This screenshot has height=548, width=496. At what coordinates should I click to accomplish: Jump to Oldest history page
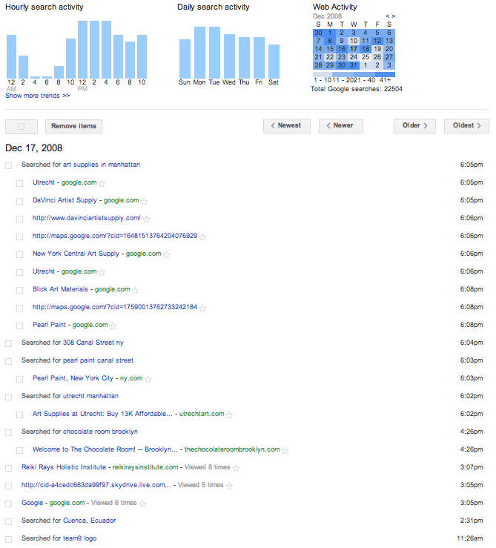click(466, 126)
